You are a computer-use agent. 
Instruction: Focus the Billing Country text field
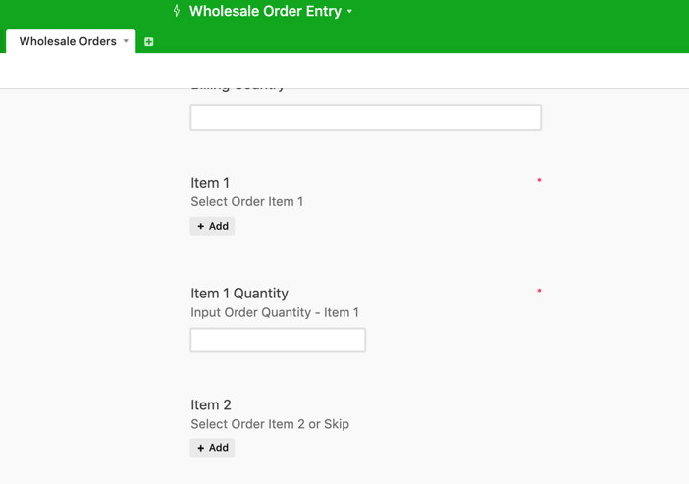click(365, 117)
